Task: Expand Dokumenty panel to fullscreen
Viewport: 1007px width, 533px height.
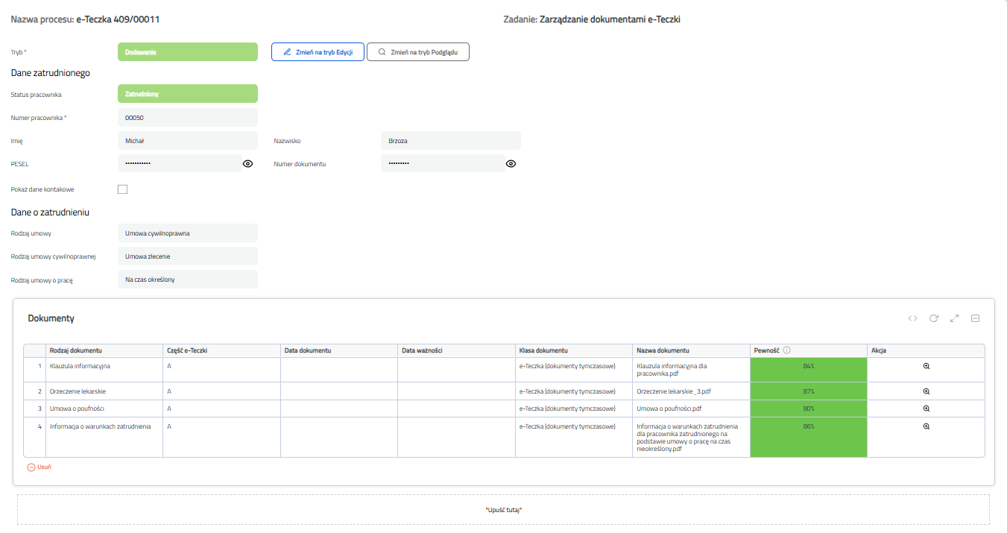Action: (954, 318)
